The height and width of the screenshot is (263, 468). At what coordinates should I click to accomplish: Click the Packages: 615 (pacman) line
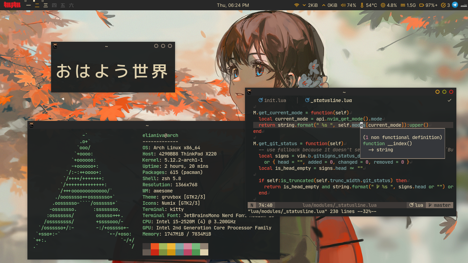173,172
